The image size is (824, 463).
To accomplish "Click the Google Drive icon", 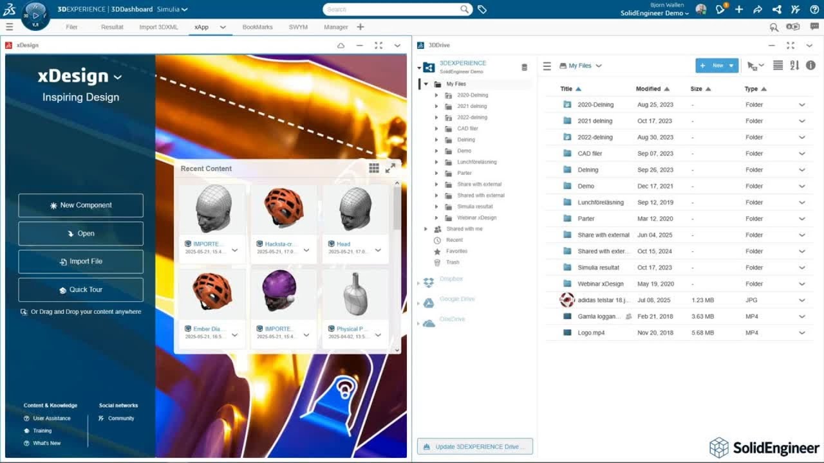I will tap(429, 303).
